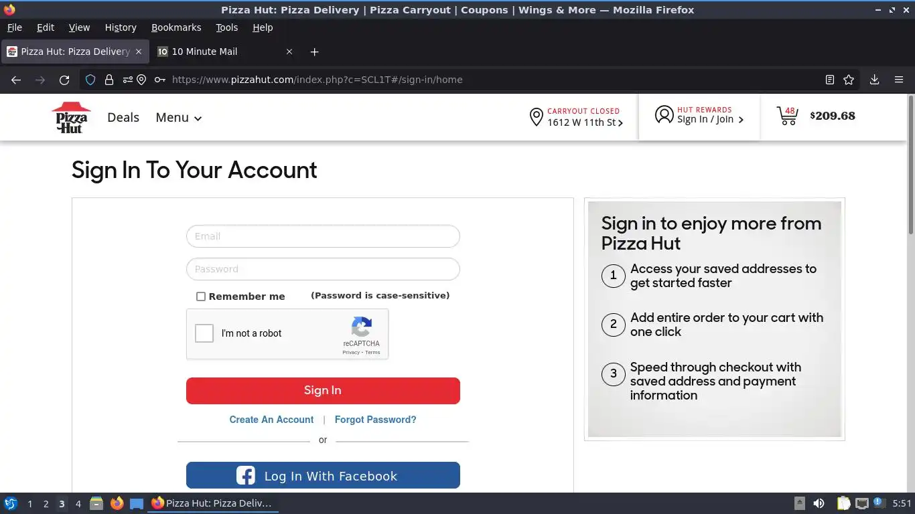Viewport: 915px width, 514px height.
Task: Open the 1612 W 11th St location selector
Action: (x=585, y=122)
